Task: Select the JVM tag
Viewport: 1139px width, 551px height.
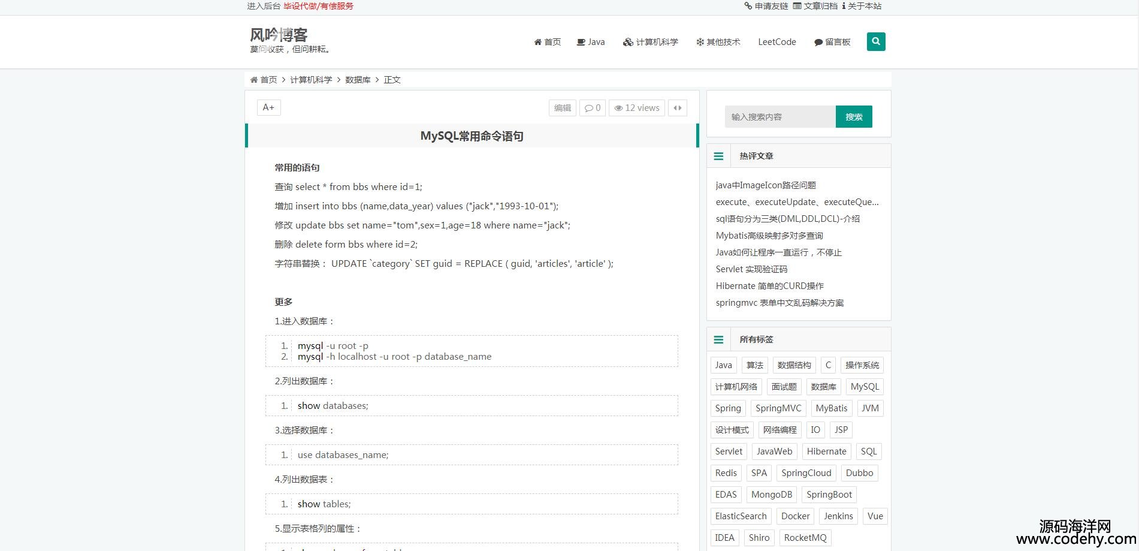Action: click(x=870, y=408)
